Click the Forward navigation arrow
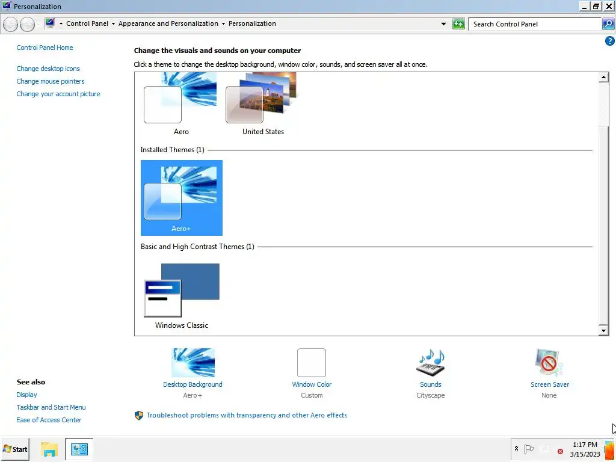This screenshot has width=616, height=462. tap(27, 24)
